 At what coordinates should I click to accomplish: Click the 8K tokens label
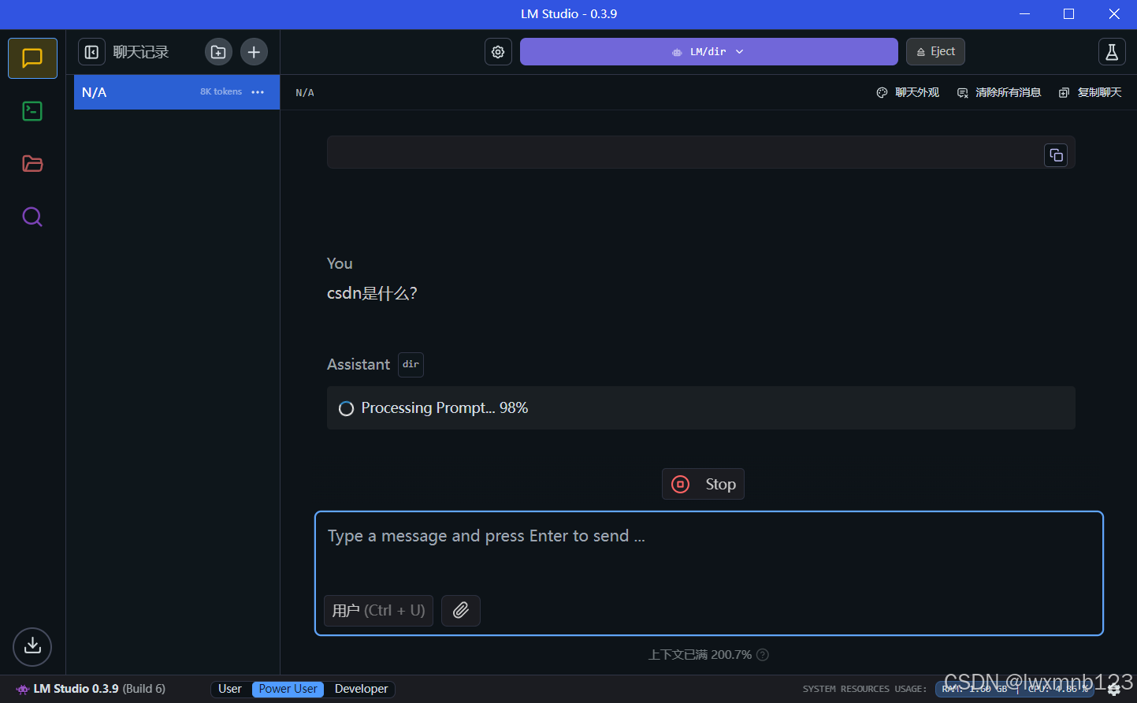pos(221,92)
